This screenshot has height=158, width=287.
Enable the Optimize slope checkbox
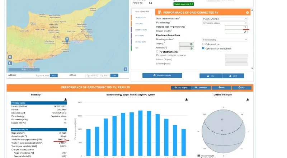tap(203, 44)
